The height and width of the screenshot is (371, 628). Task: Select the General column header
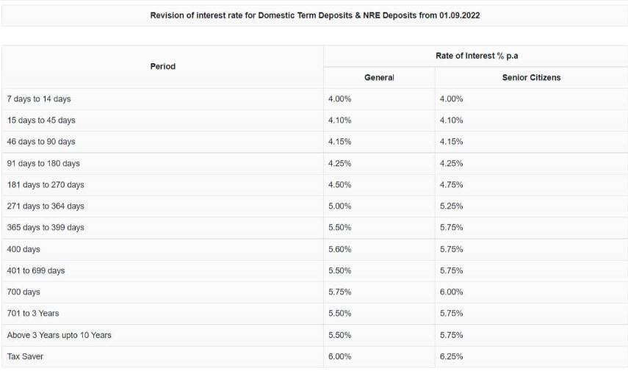pyautogui.click(x=379, y=77)
